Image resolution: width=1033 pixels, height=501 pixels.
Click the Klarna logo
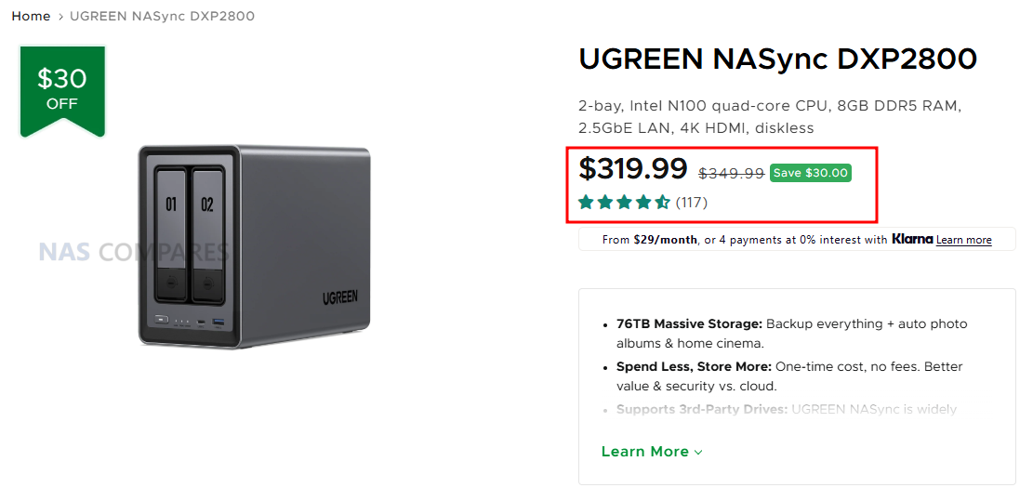coord(911,239)
